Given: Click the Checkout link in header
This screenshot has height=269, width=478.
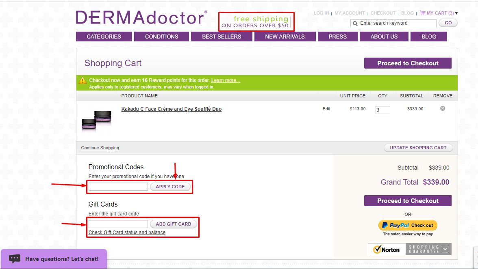Looking at the screenshot, I should [x=383, y=13].
